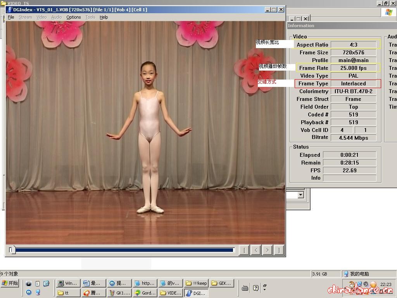Step back with the '<' button
397x298 pixels.
pyautogui.click(x=255, y=250)
